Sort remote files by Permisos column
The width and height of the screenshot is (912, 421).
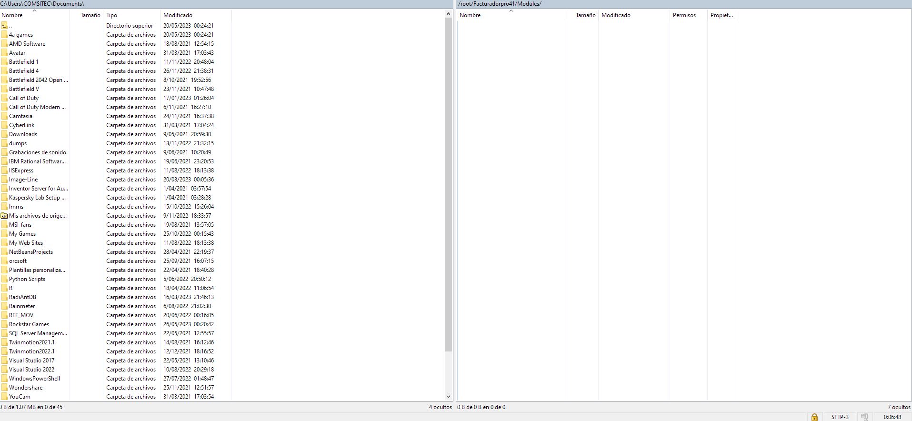click(x=684, y=15)
